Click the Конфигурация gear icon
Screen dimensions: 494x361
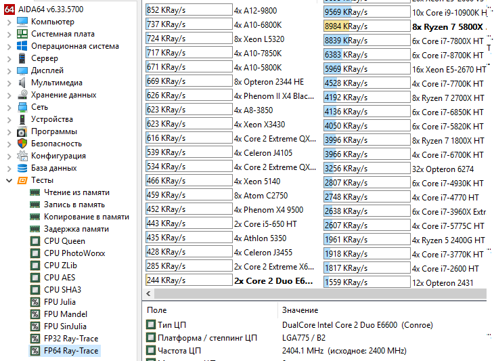[x=22, y=156]
